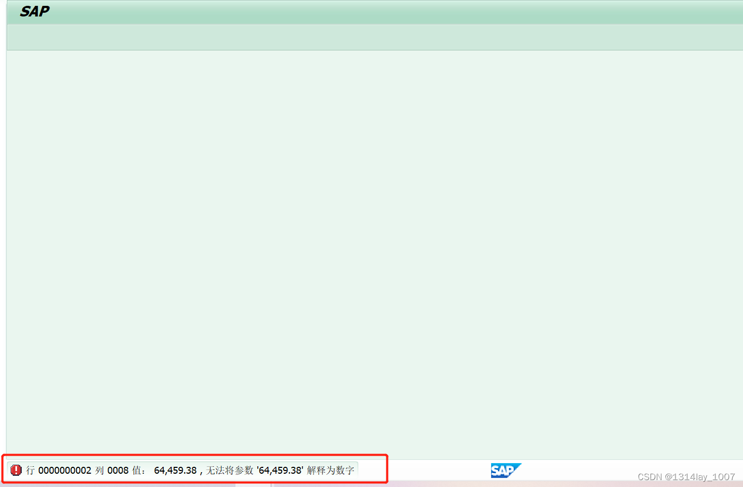
Task: Click the SAP logo in status bar
Action: [x=505, y=471]
